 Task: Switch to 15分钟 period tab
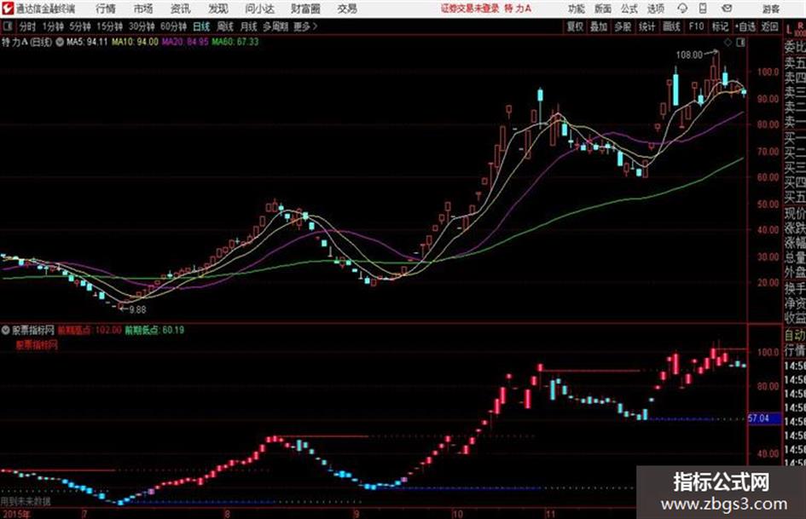click(x=109, y=26)
